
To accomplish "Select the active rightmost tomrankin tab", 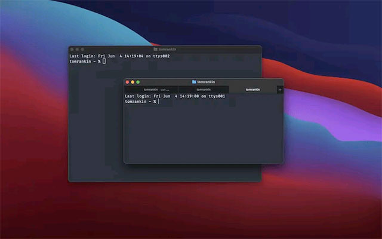I will click(253, 90).
